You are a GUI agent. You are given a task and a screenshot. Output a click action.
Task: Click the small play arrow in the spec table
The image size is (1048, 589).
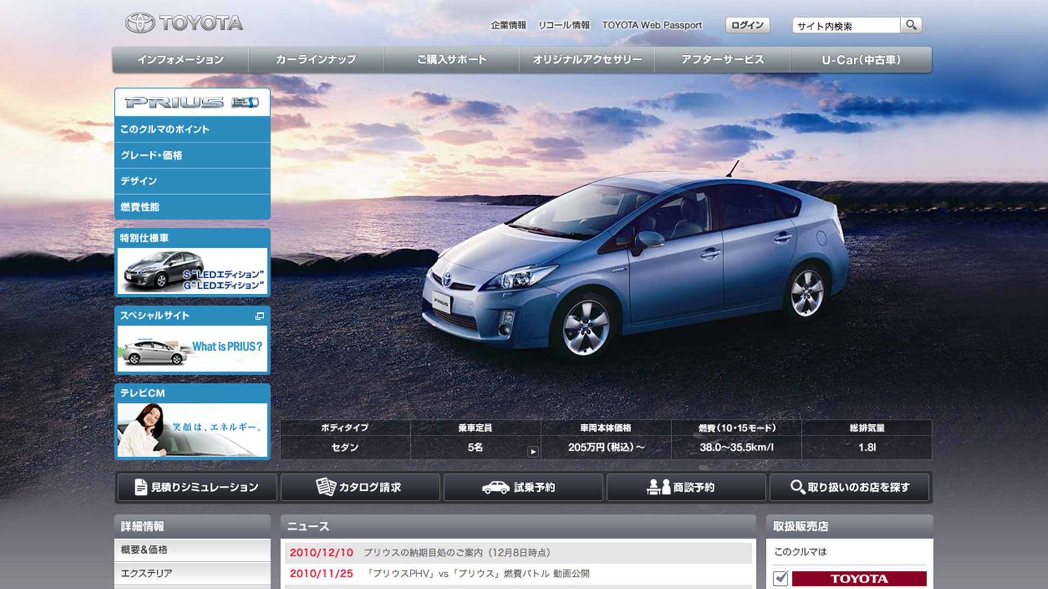click(533, 452)
